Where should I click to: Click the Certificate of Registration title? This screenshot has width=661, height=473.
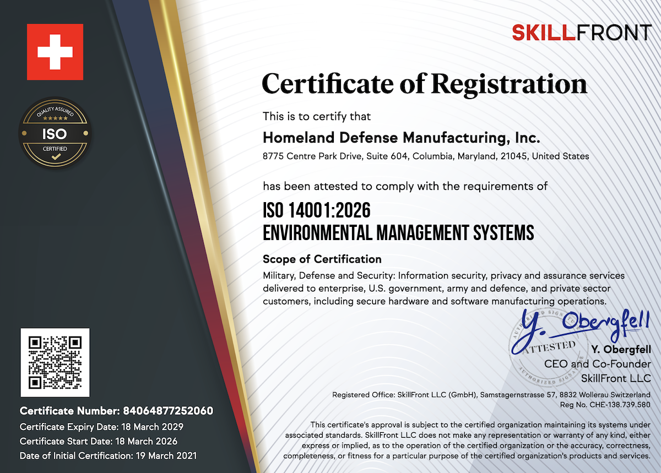coord(424,84)
